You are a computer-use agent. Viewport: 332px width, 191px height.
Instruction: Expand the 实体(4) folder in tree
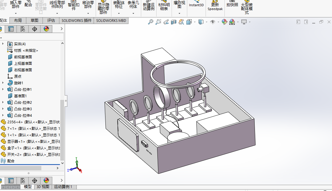[x=3, y=44]
